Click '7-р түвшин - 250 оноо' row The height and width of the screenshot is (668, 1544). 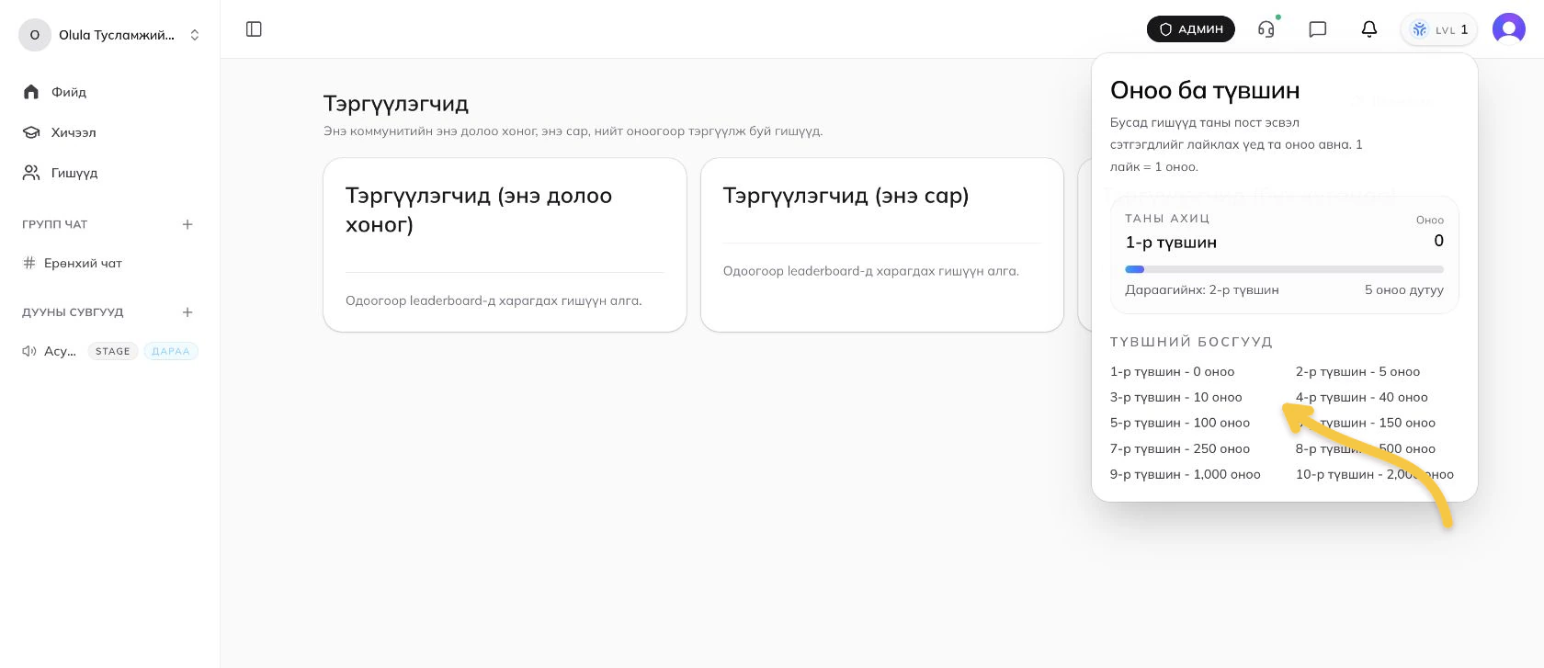point(1180,449)
